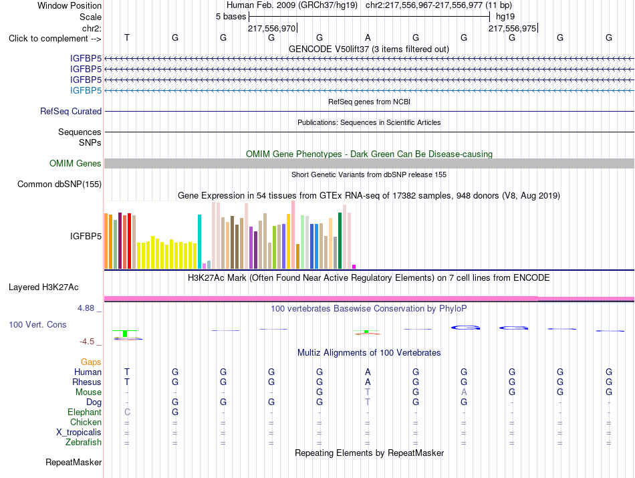Open the Human Feb. 2009 (GRCh37/hg19) assembly text
This screenshot has width=635, height=478.
pyautogui.click(x=292, y=5)
